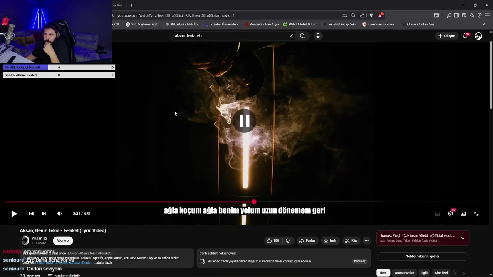Viewport: 493px width, 277px height.
Task: Select the Aramanızdan filter chip
Action: [404, 273]
